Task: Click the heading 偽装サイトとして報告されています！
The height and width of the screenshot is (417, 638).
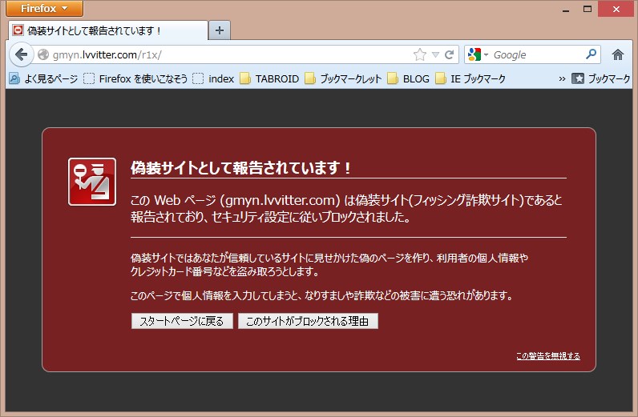Action: pos(241,167)
